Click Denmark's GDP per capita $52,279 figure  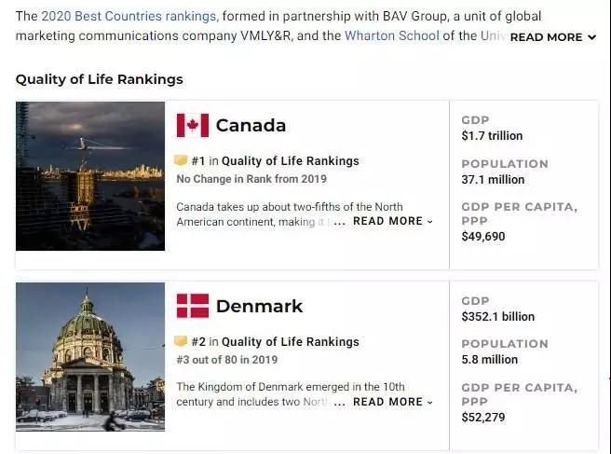click(x=483, y=418)
